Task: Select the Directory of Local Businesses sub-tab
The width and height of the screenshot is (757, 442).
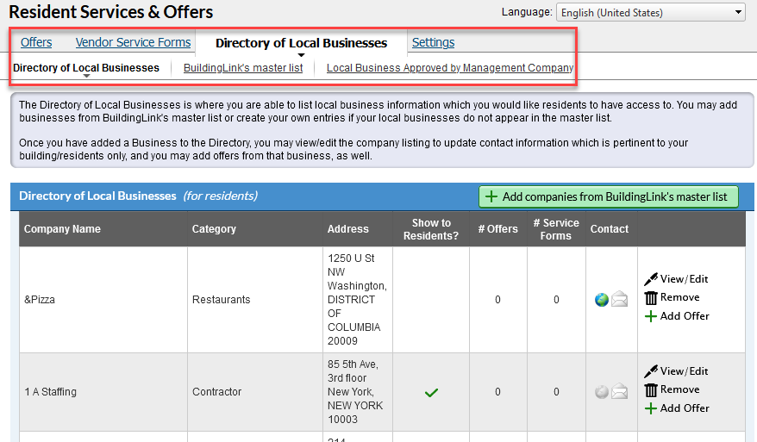Action: click(86, 68)
